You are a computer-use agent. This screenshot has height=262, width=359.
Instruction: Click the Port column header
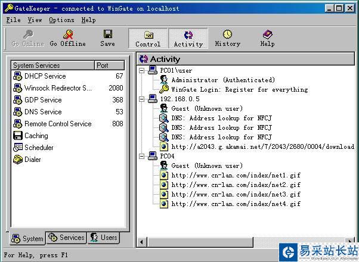tap(110, 65)
